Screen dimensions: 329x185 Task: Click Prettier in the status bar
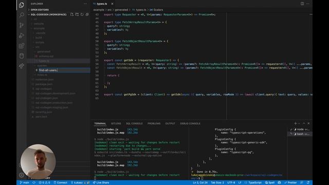coord(290,183)
